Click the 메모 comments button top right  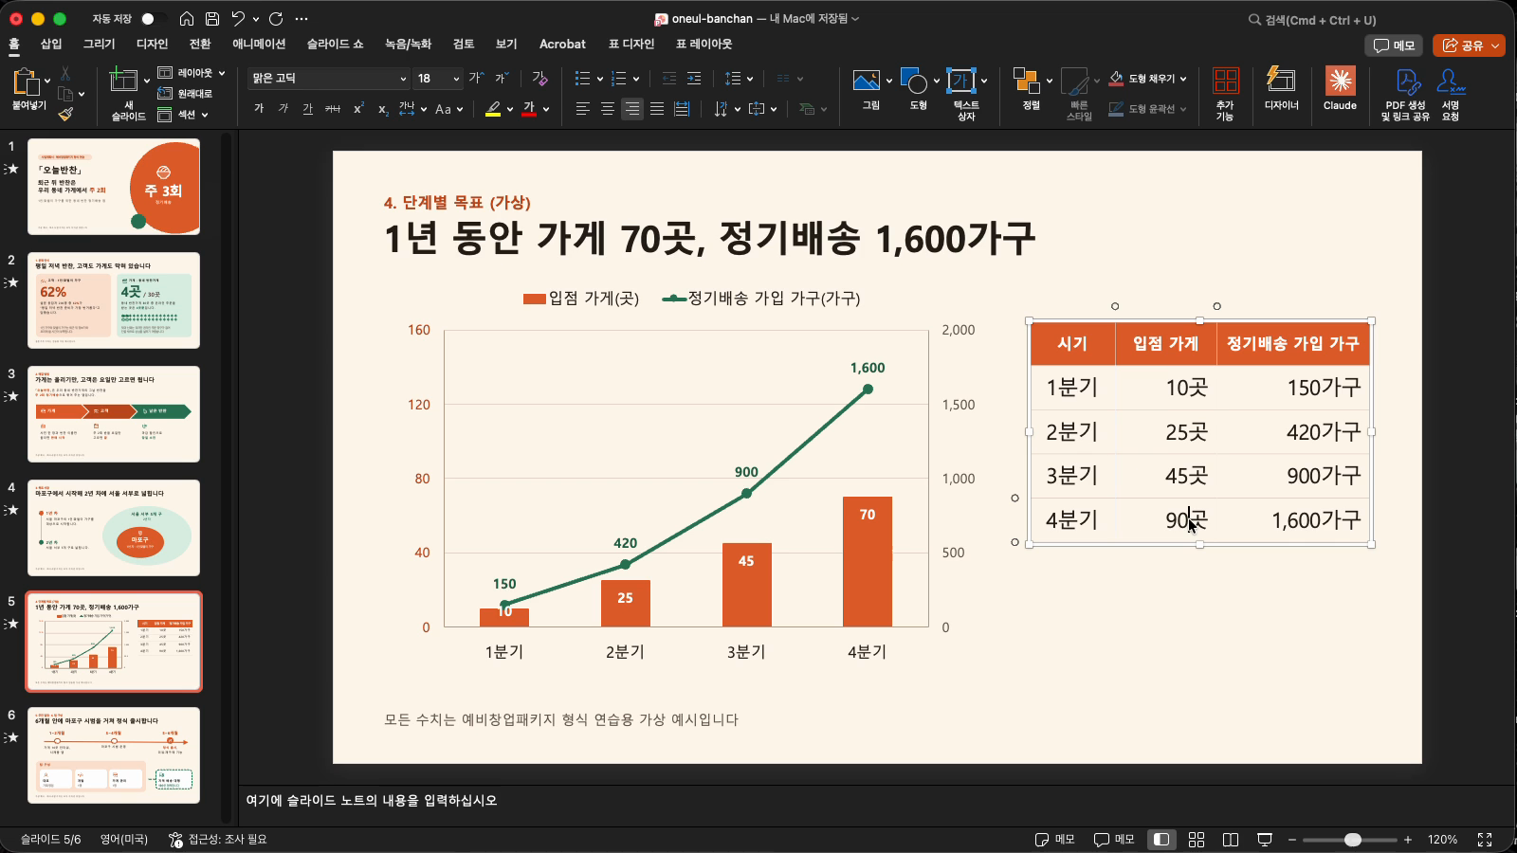coord(1394,45)
